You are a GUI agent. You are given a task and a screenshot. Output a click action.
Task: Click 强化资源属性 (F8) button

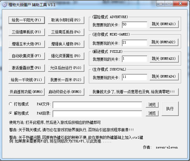click(x=66, y=56)
